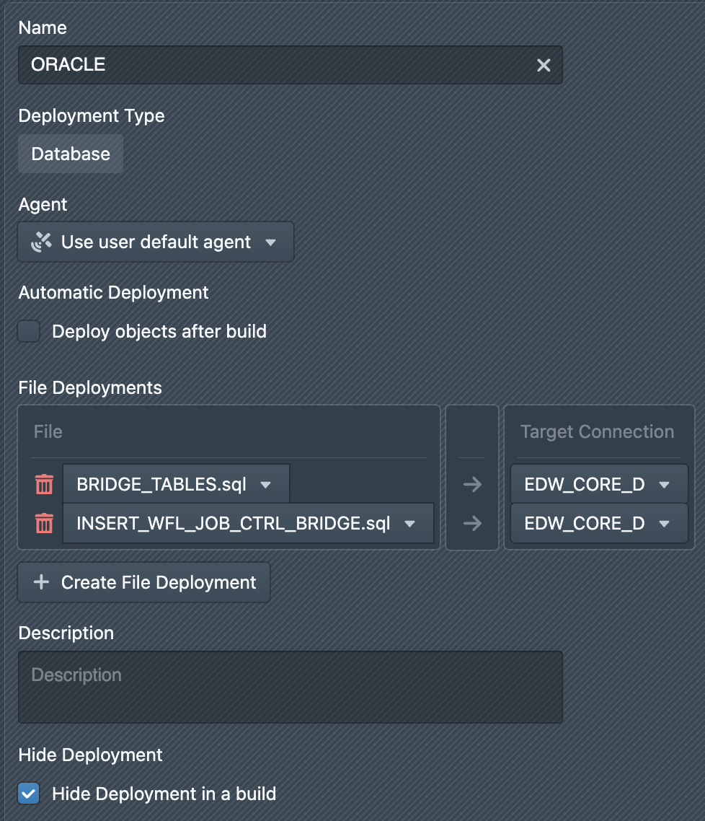The width and height of the screenshot is (705, 821).
Task: Select the Database deployment type button
Action: click(71, 154)
